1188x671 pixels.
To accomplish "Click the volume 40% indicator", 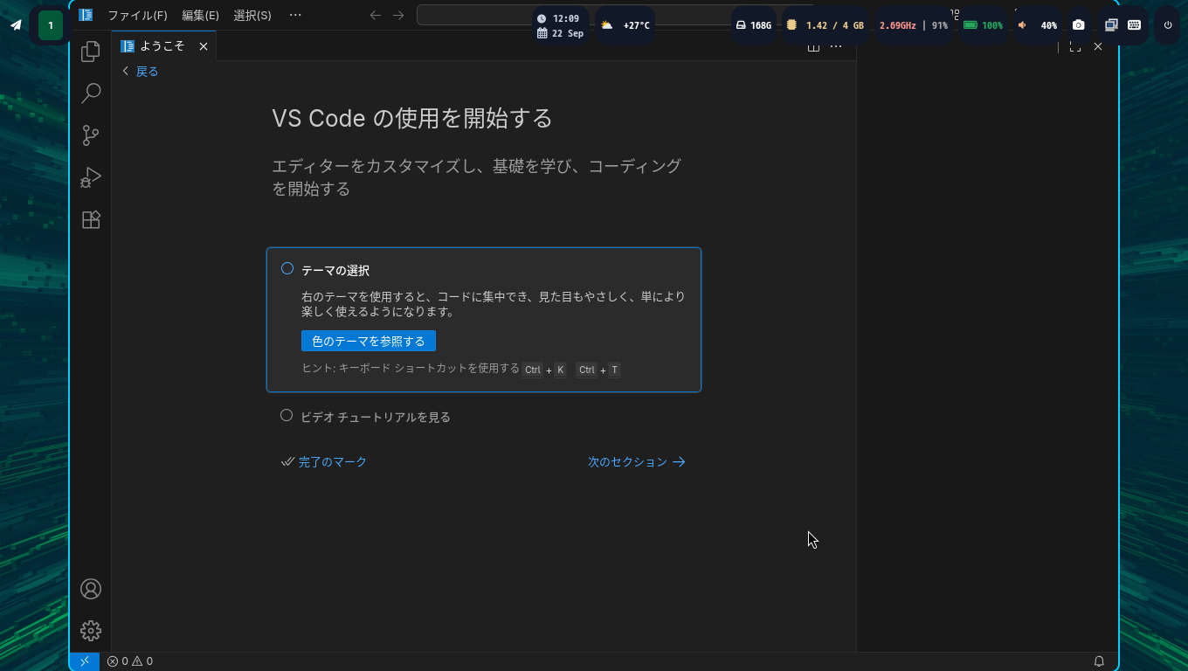I will pyautogui.click(x=1038, y=25).
